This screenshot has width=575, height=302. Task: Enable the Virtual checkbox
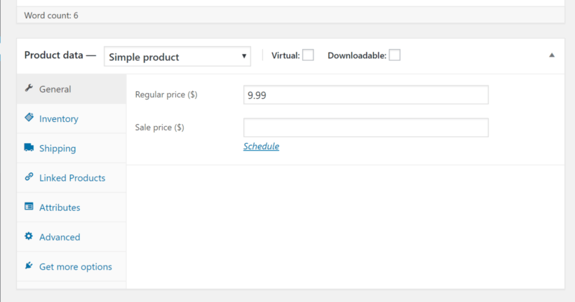(308, 55)
